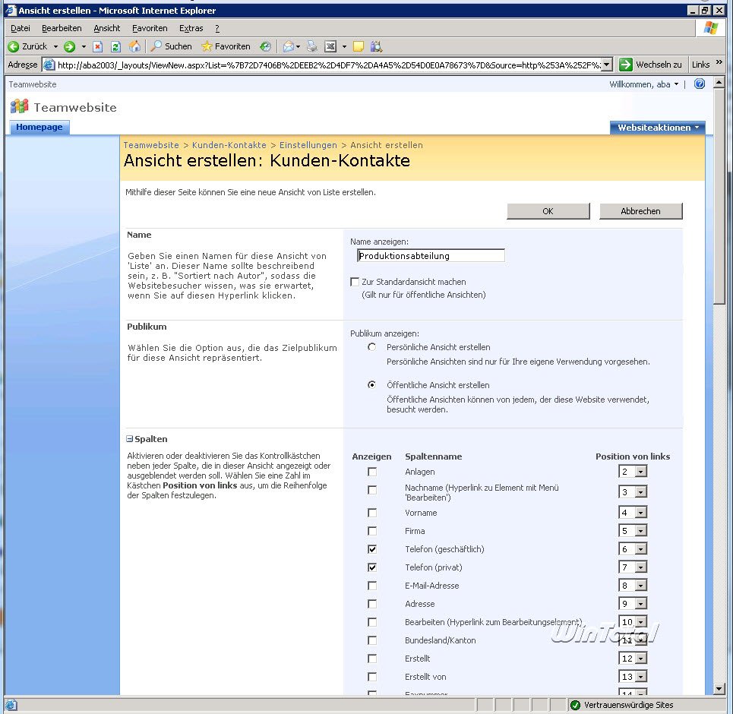Check the Bundesland/Kanton checkbox
The image size is (733, 714).
pyautogui.click(x=372, y=640)
